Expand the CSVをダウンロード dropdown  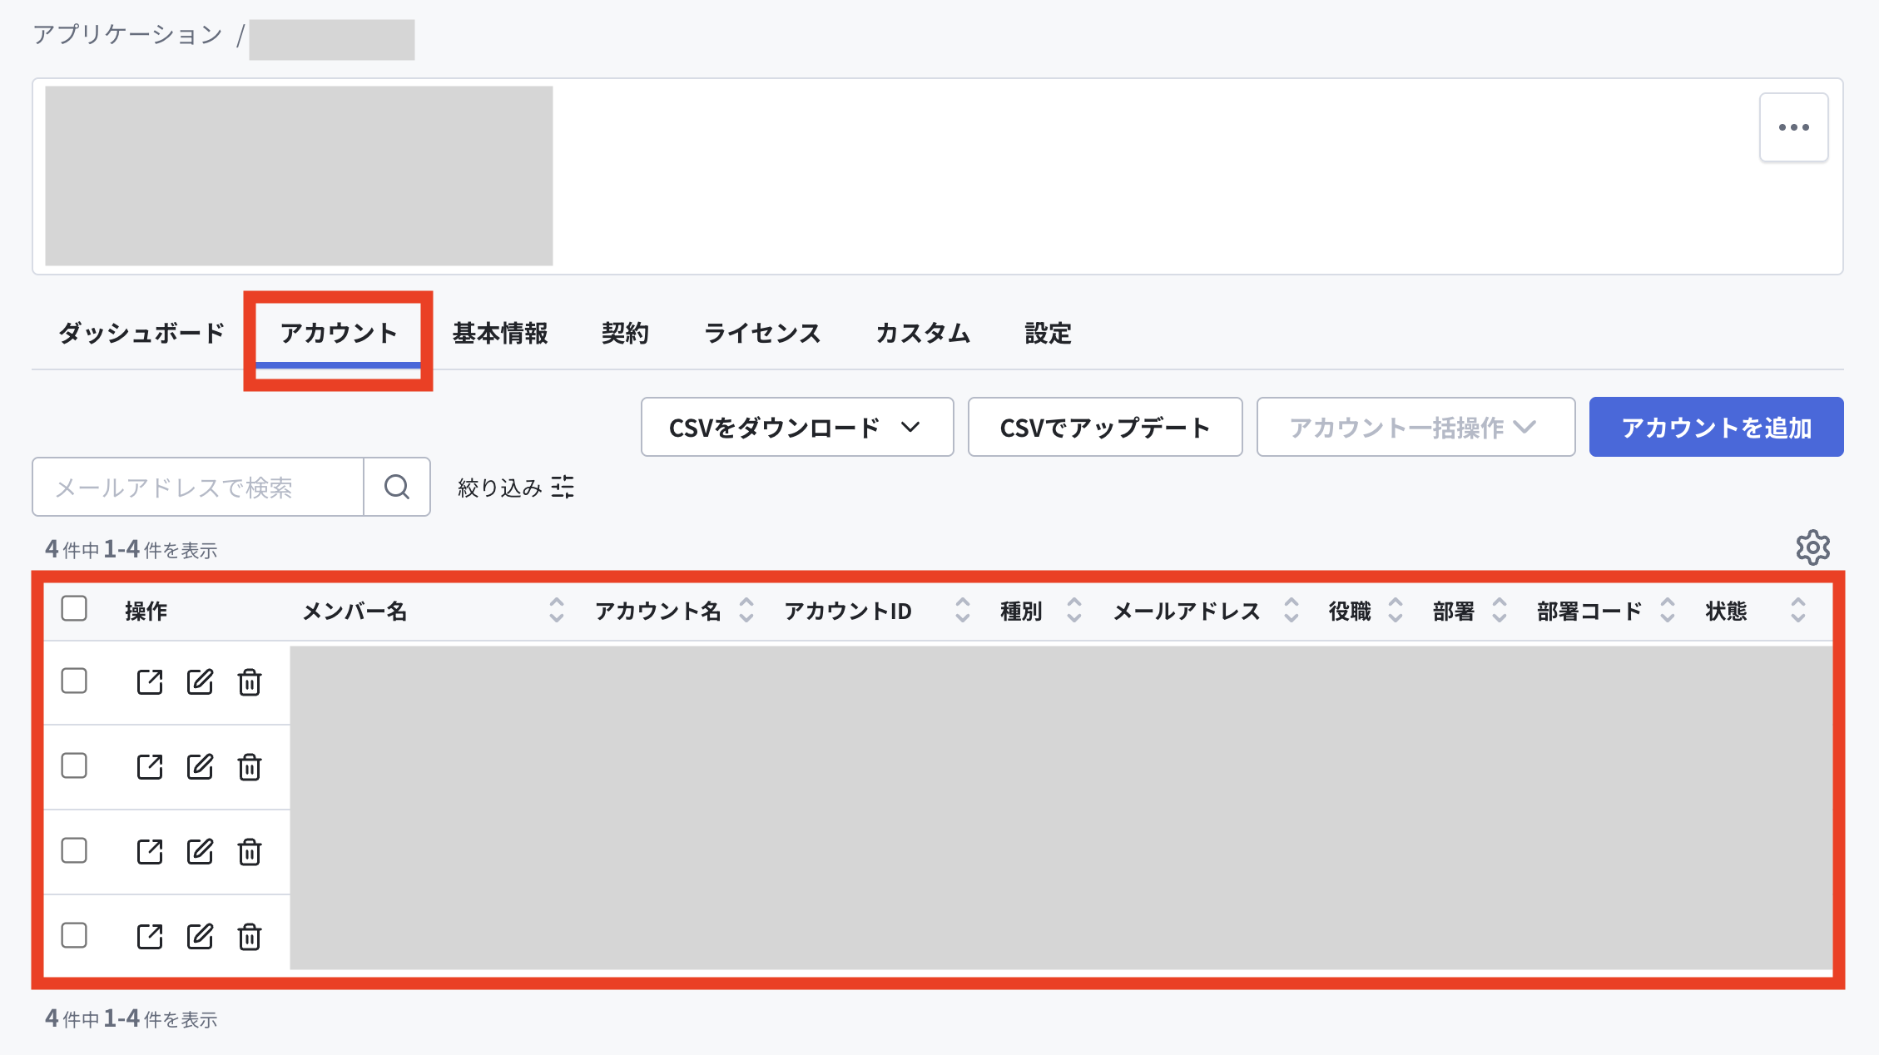pyautogui.click(x=797, y=427)
